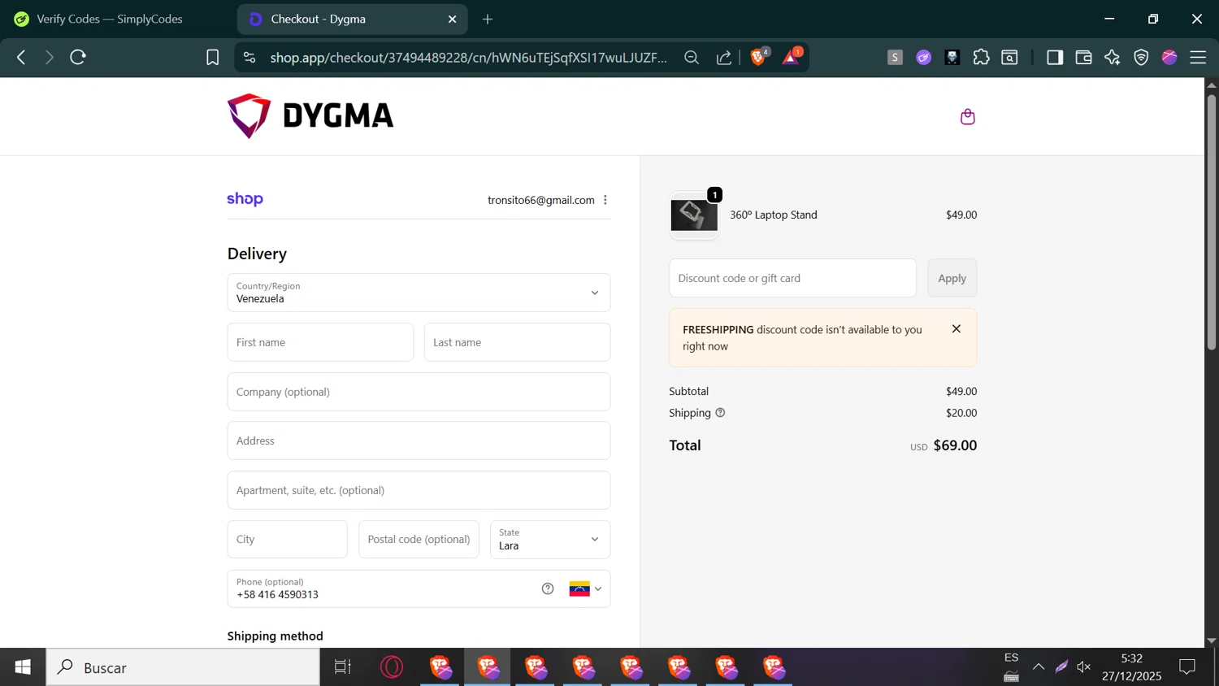Open the shopping bag cart icon

point(967,117)
